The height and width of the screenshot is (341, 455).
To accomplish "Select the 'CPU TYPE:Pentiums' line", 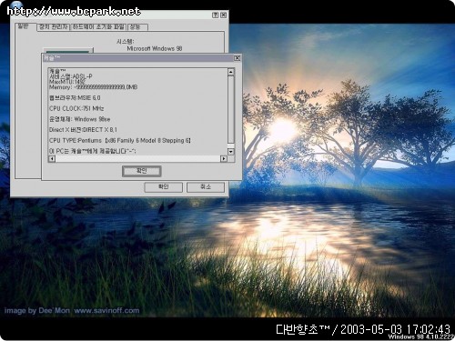I will click(120, 140).
